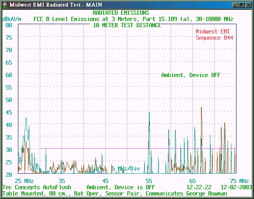
Task: Minimize the Midwest EMI Radiated Test window
Action: (x=235, y=5)
